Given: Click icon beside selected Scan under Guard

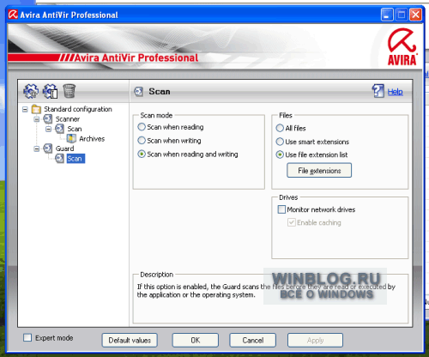Looking at the screenshot, I should 59,158.
